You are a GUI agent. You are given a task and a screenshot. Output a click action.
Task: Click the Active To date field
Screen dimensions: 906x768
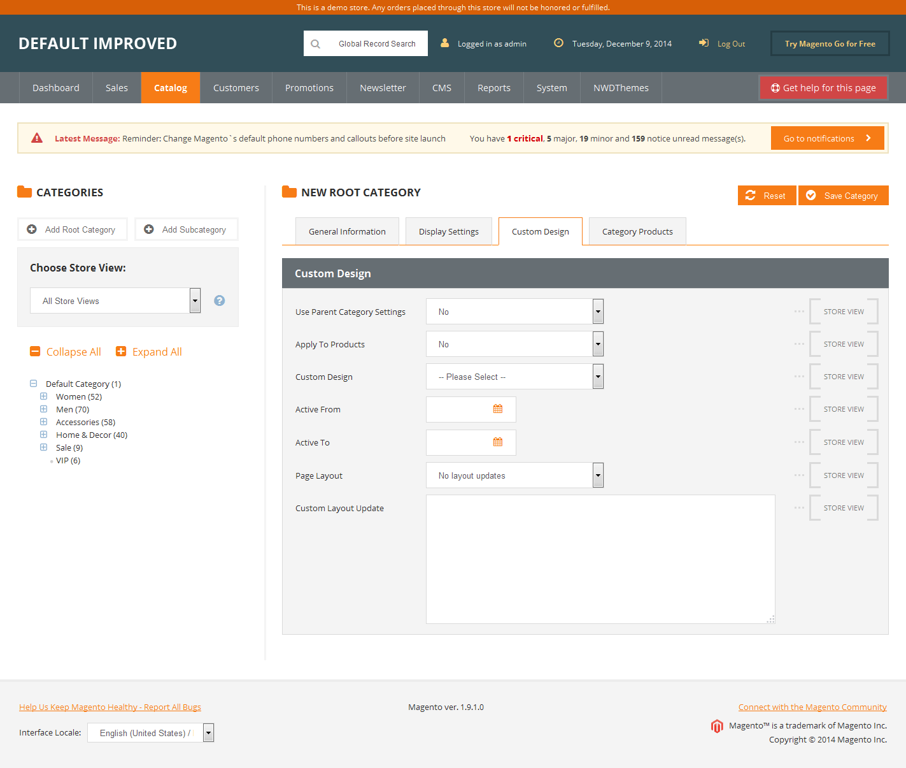coord(471,442)
